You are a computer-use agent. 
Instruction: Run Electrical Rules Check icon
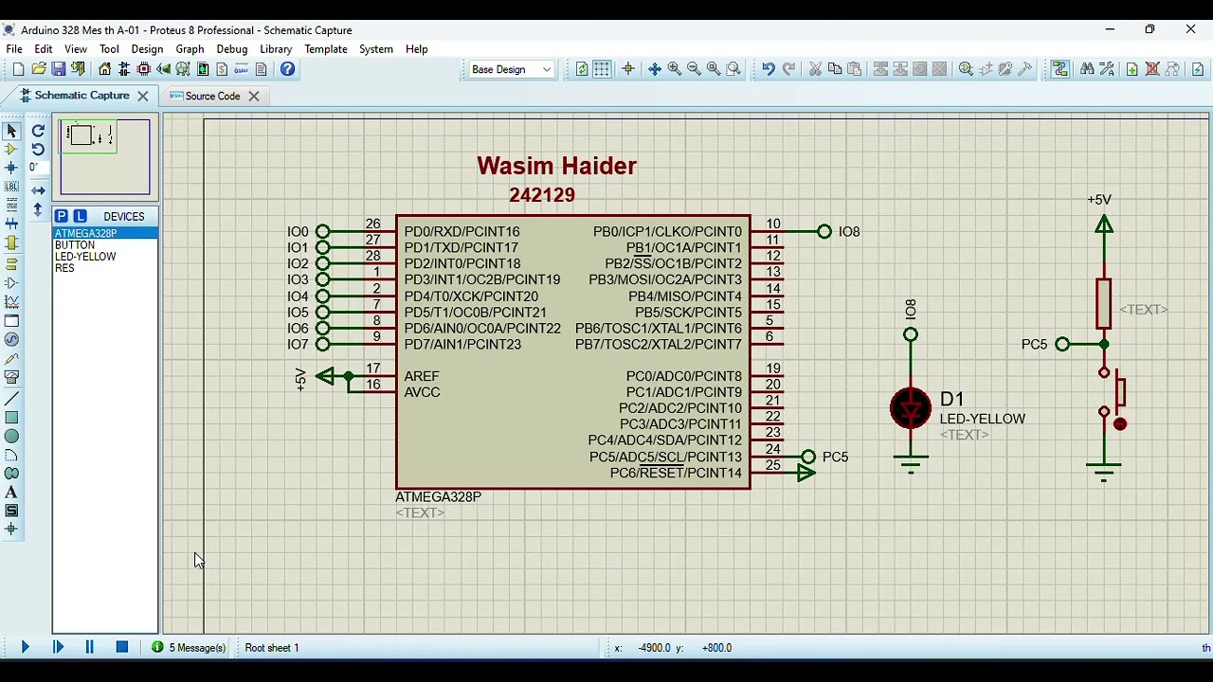click(1198, 69)
